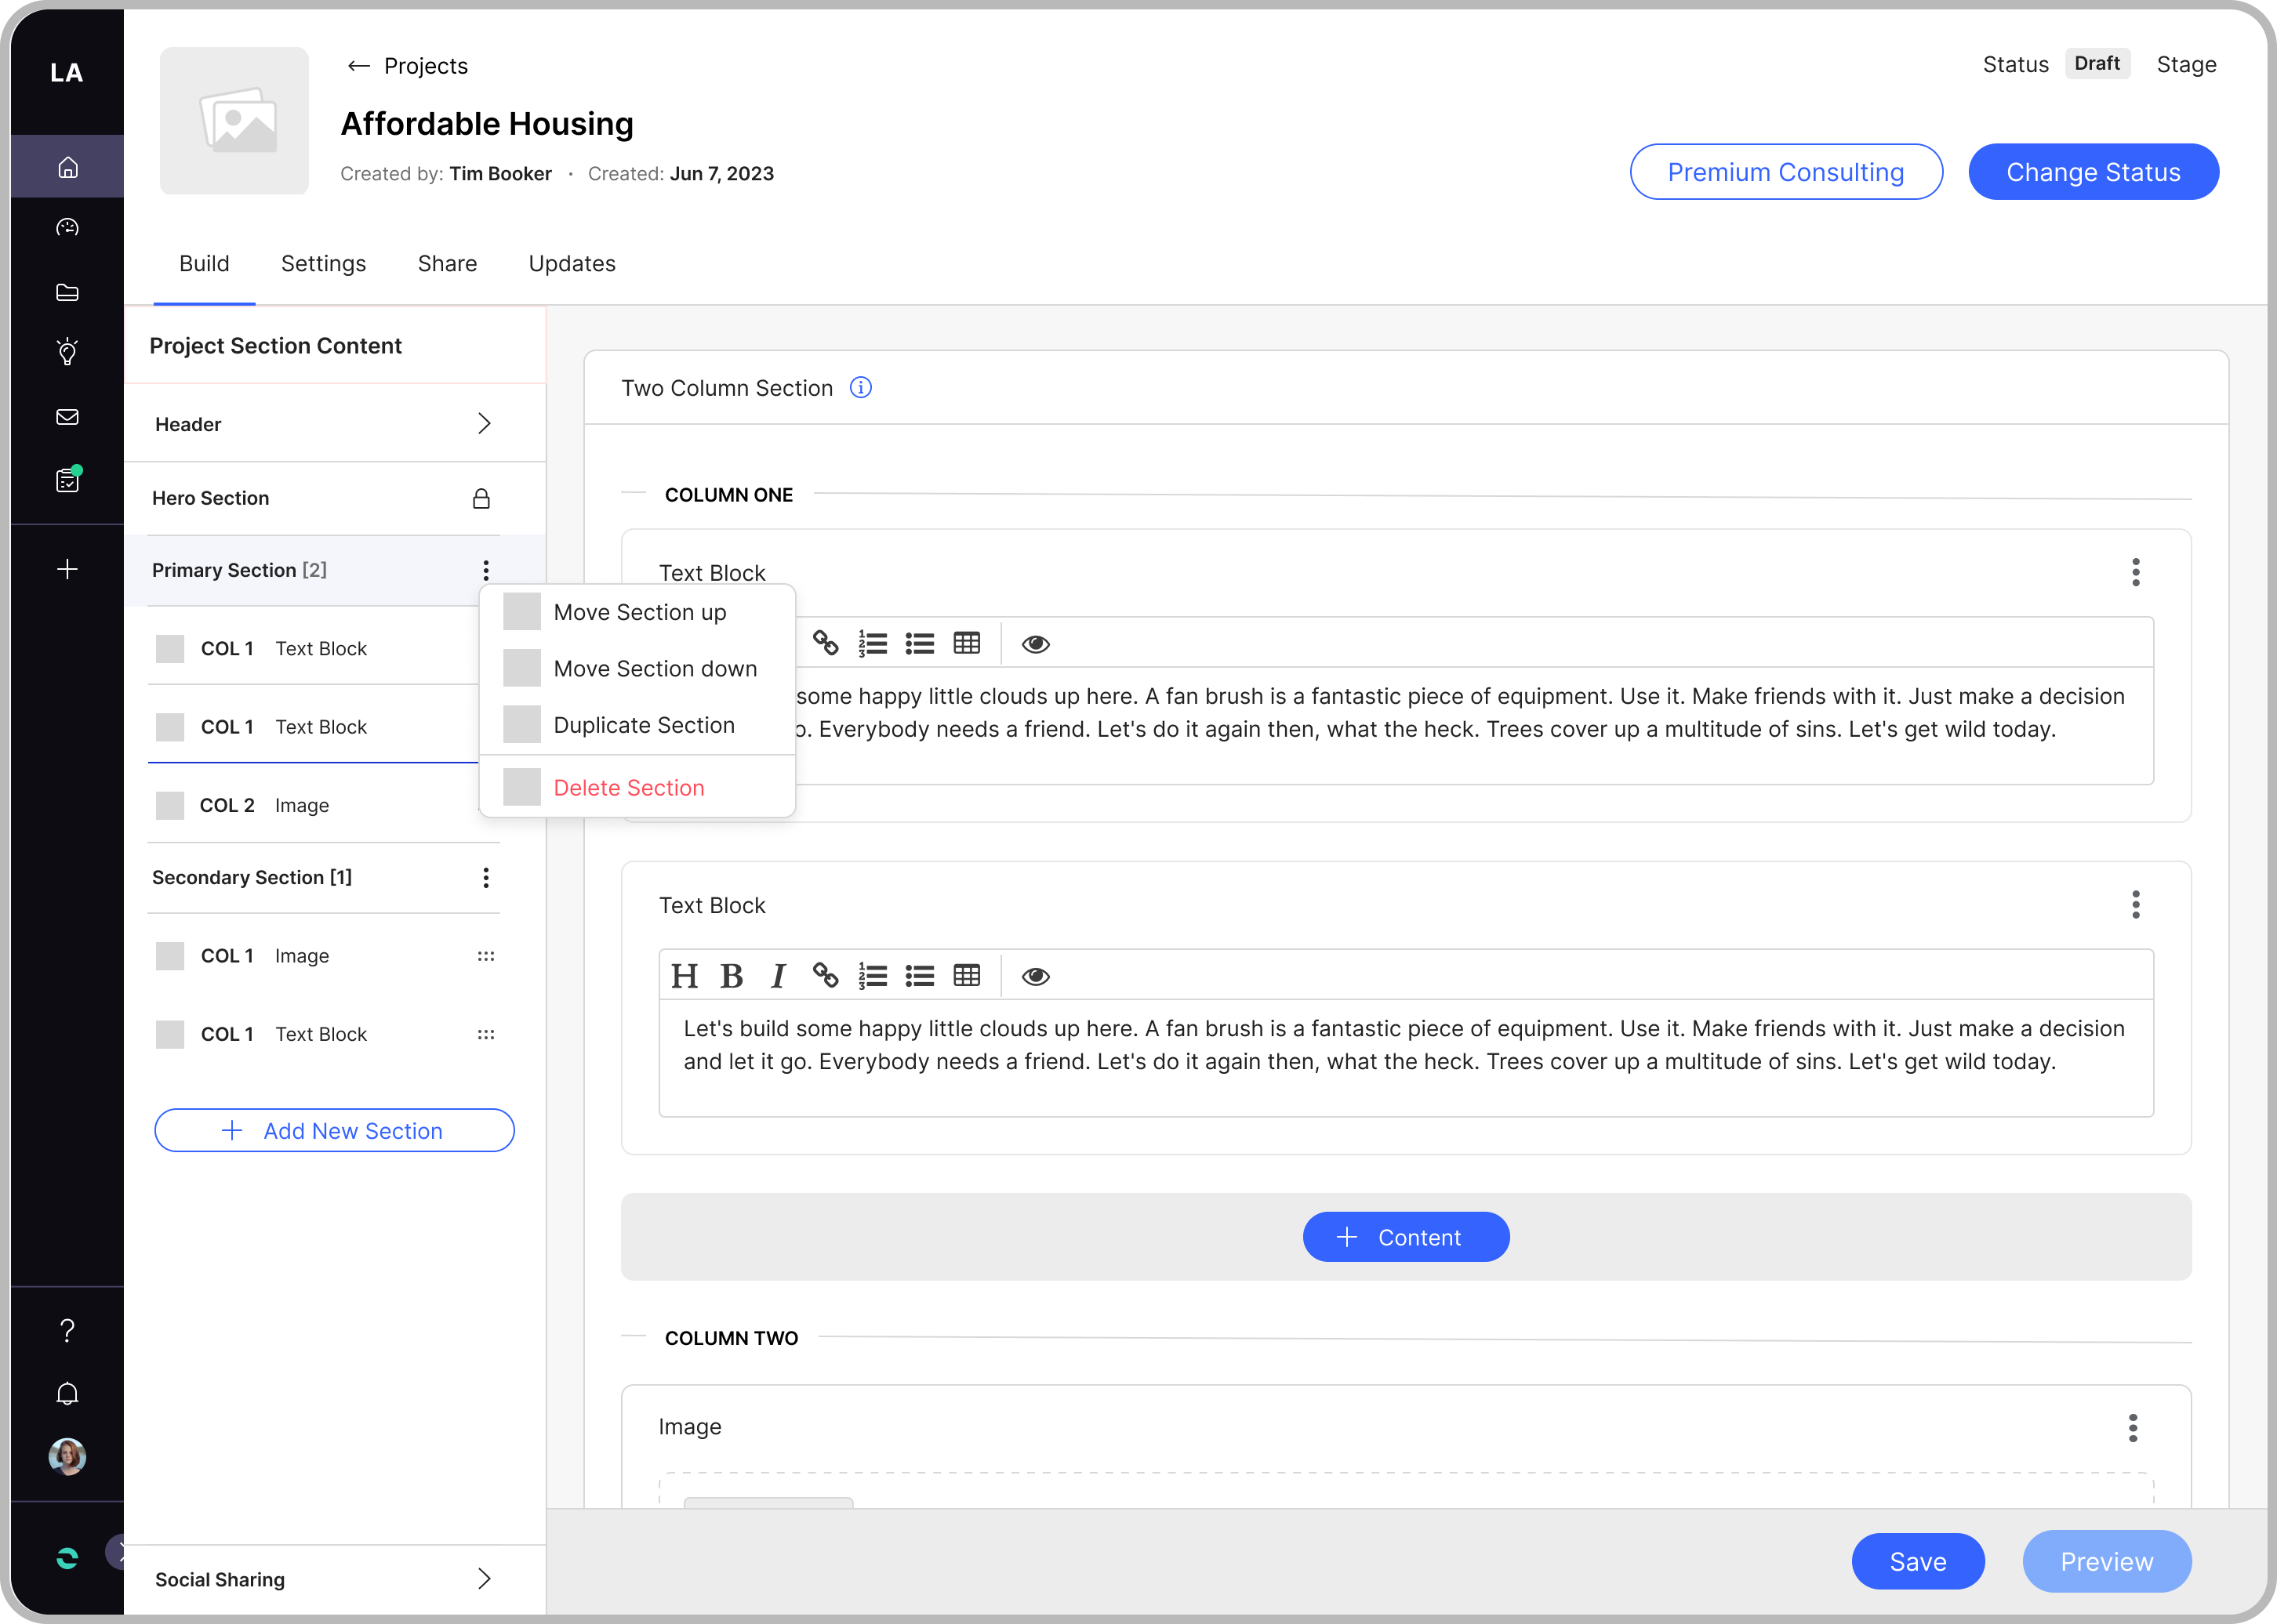Insert table in the first Text Block toolbar
The height and width of the screenshot is (1624, 2277).
point(967,643)
